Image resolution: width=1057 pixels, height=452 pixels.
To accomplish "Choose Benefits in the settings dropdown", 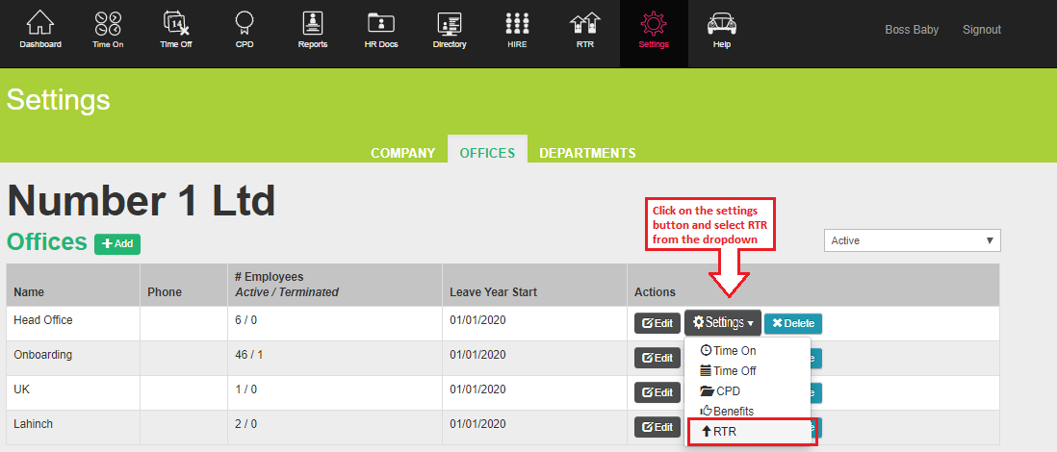I will [x=734, y=411].
